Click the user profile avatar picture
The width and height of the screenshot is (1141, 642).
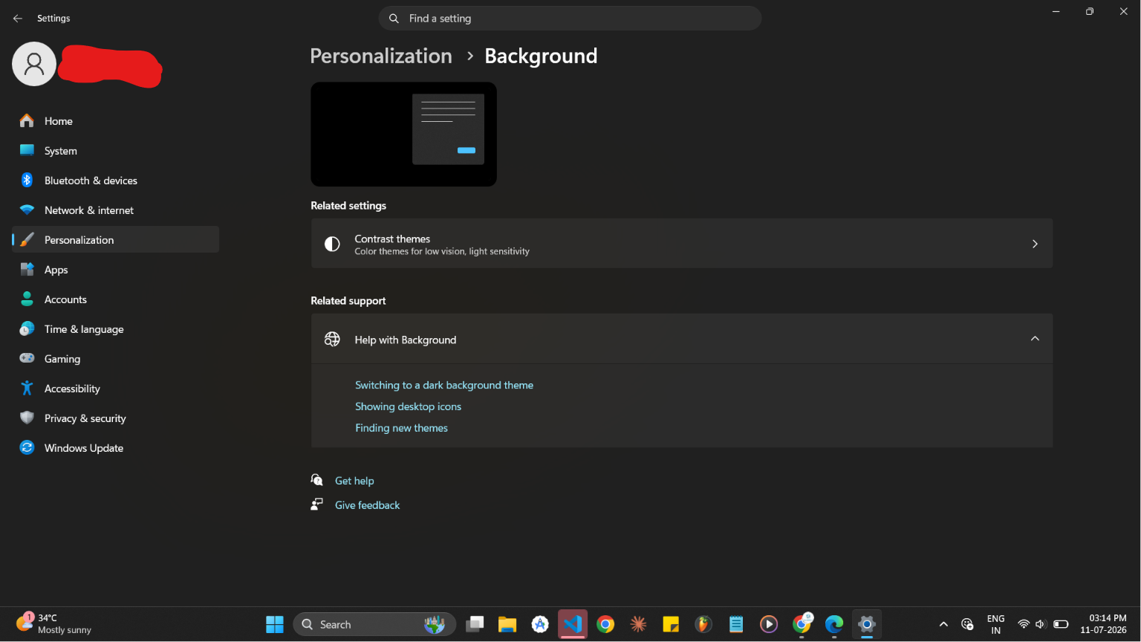tap(34, 64)
